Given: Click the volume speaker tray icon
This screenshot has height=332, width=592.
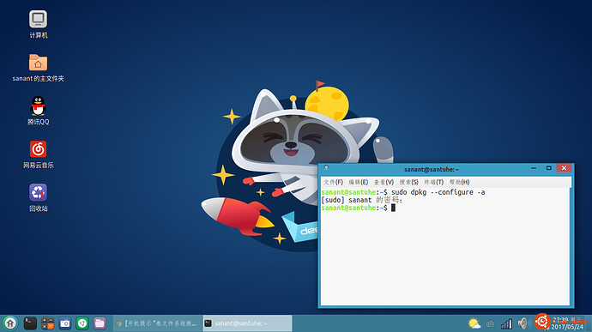Looking at the screenshot, I should pyautogui.click(x=523, y=323).
